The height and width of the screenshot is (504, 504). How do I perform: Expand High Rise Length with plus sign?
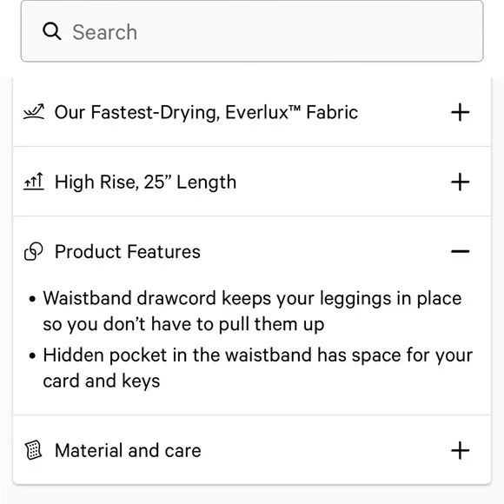[460, 182]
